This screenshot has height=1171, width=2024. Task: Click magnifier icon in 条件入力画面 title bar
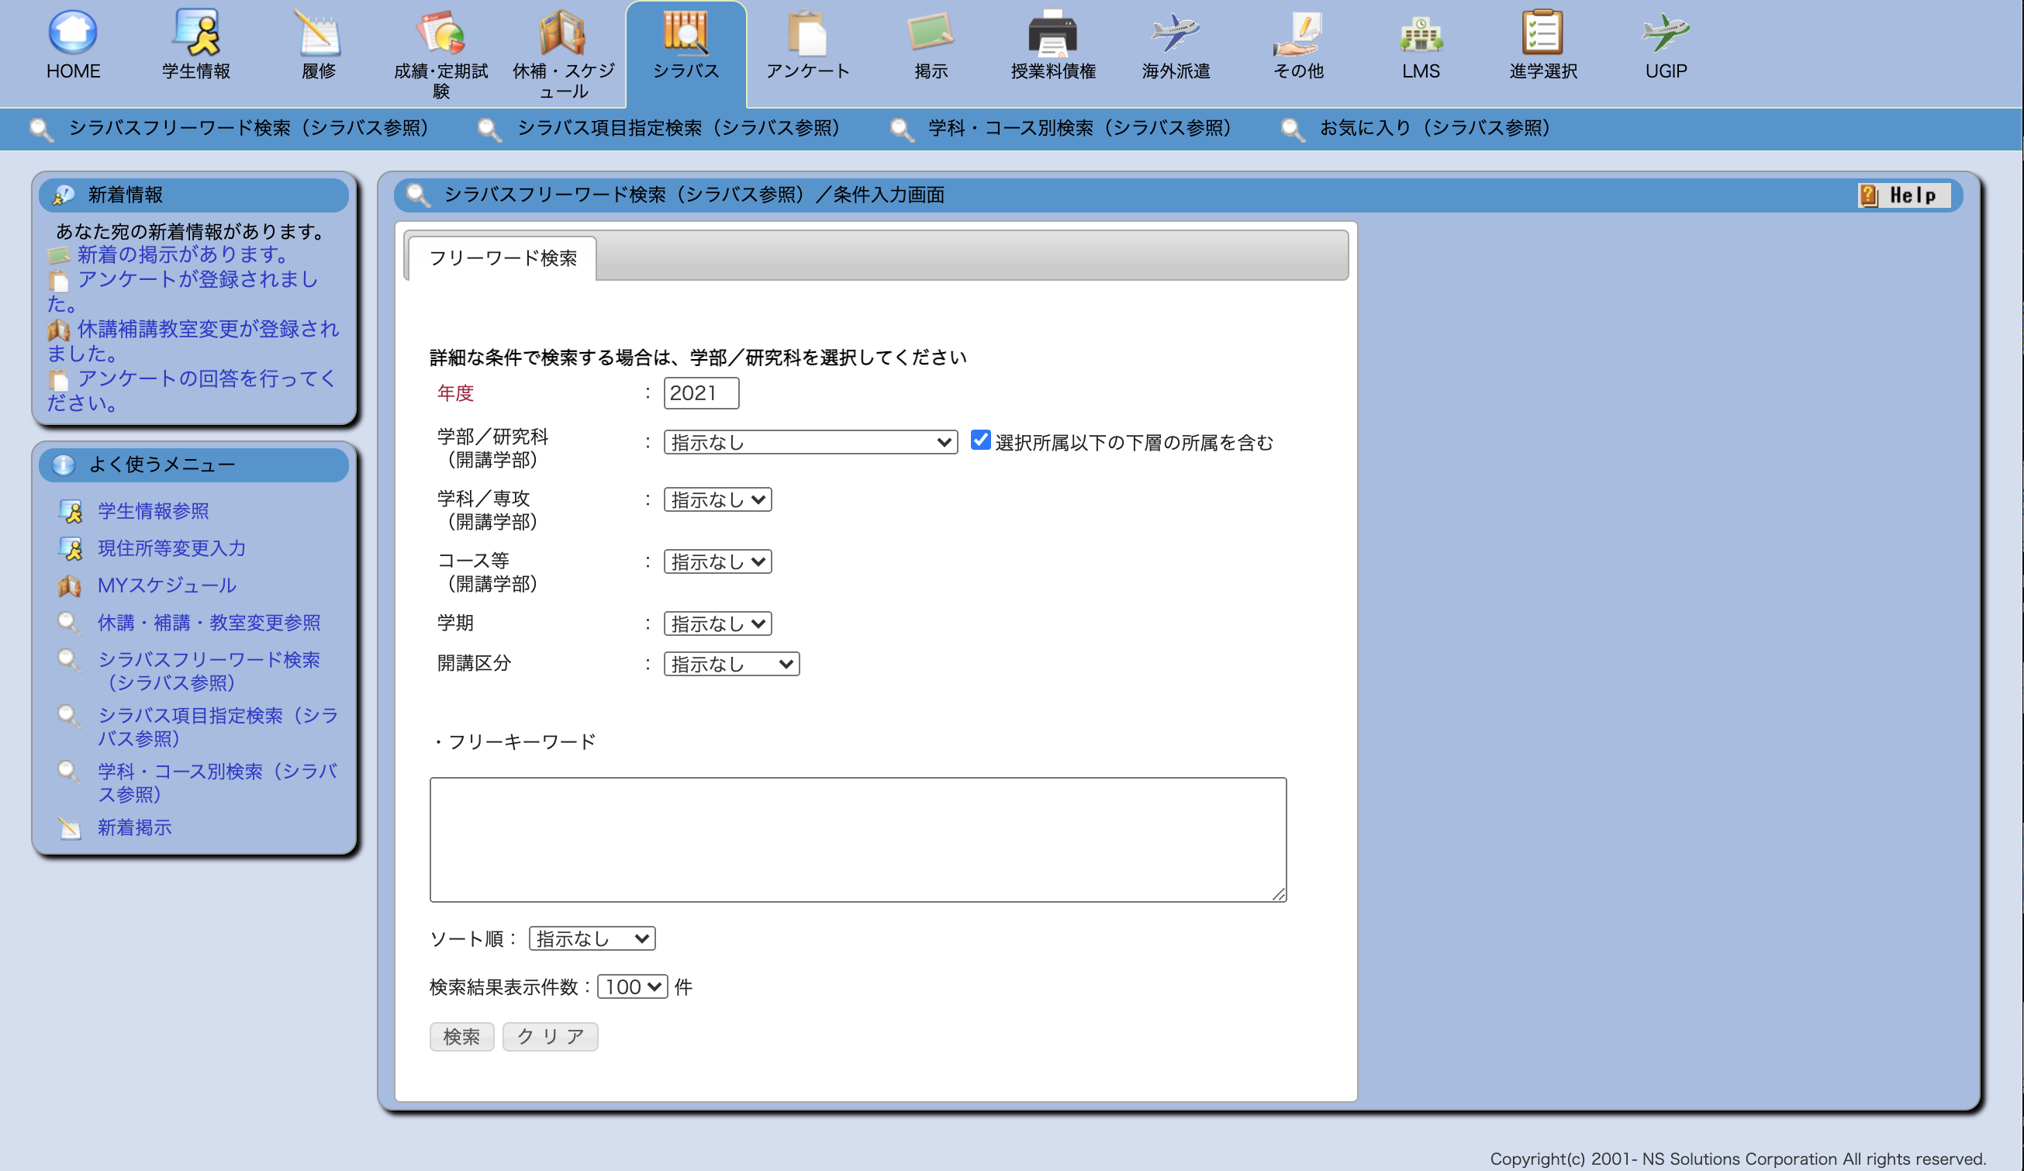click(x=418, y=195)
